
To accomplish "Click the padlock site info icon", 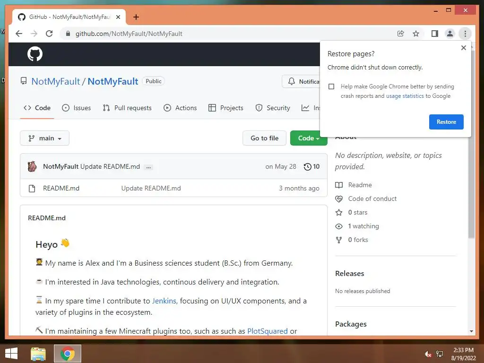I will (68, 34).
